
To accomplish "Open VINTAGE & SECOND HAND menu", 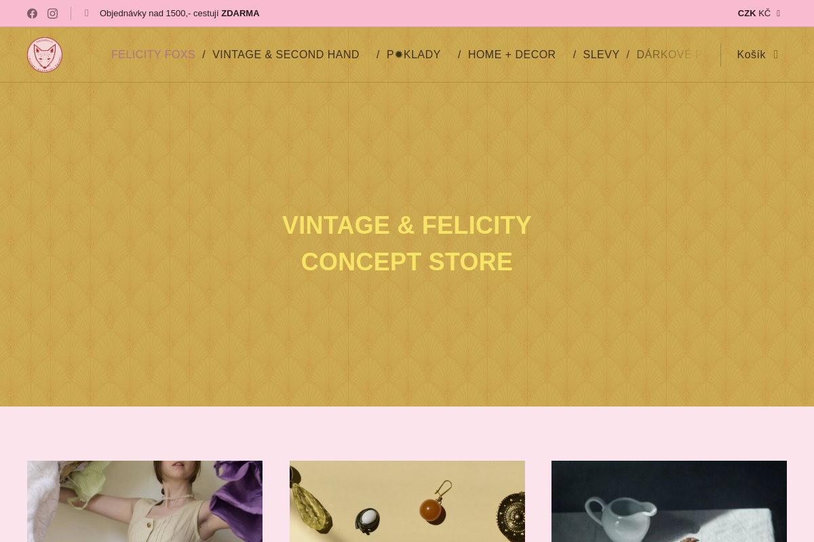I will pos(286,55).
